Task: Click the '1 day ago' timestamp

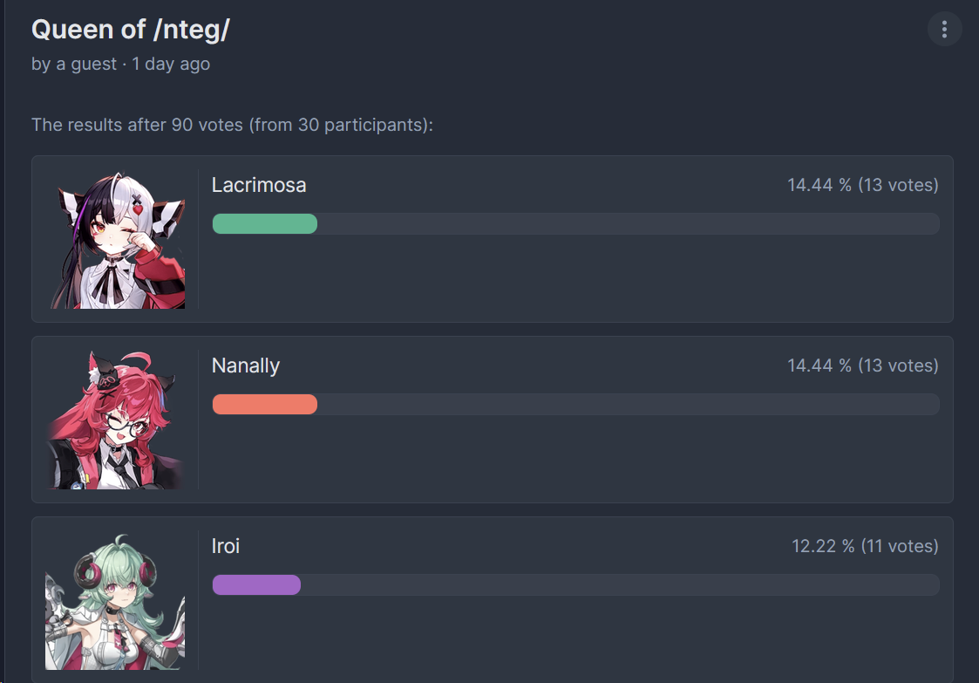Action: (x=171, y=64)
